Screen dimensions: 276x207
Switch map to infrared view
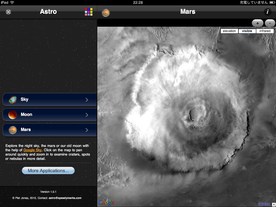coord(265,31)
